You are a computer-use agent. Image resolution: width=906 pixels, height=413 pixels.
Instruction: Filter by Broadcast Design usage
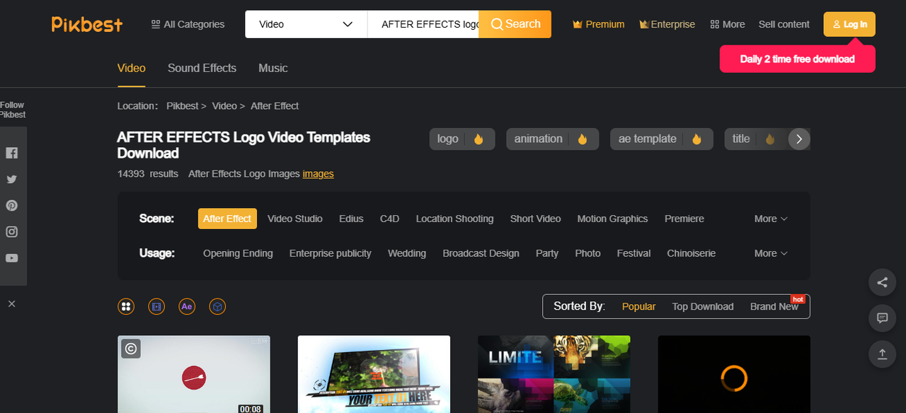point(481,253)
